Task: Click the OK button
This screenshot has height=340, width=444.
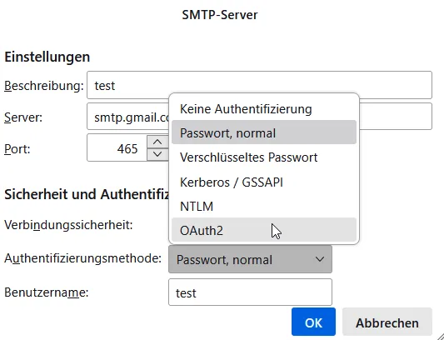Action: click(313, 322)
